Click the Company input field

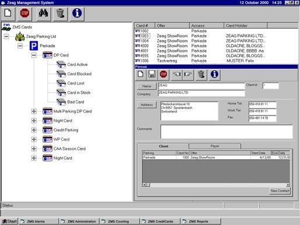coord(202,93)
